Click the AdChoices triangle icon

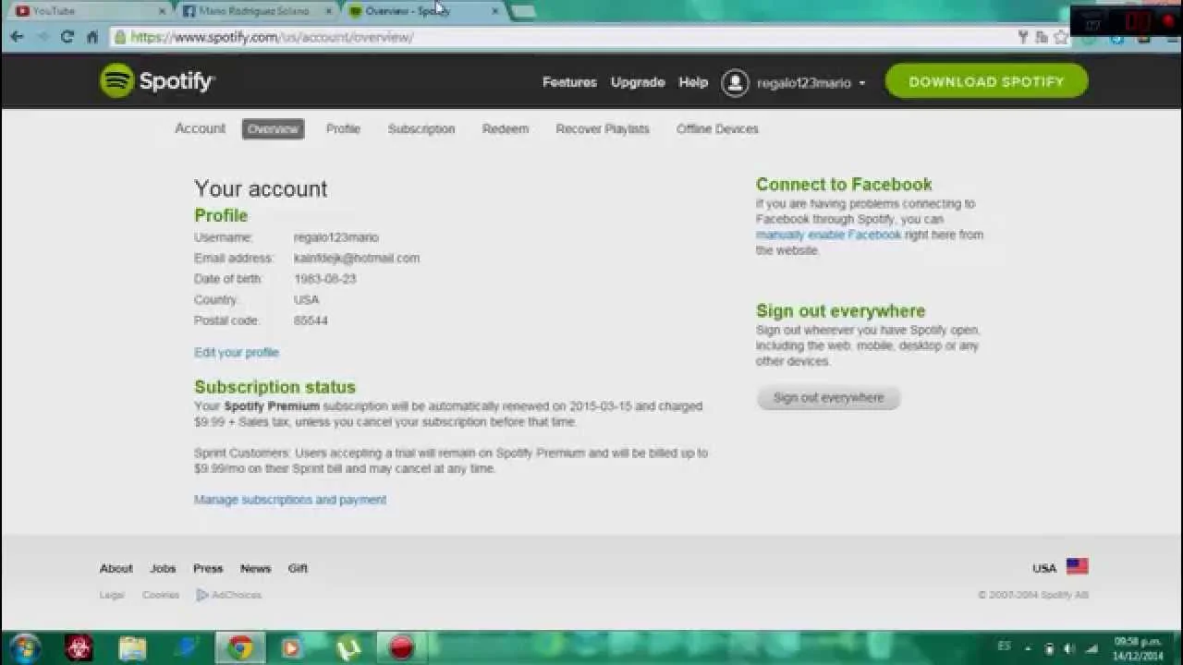click(201, 595)
